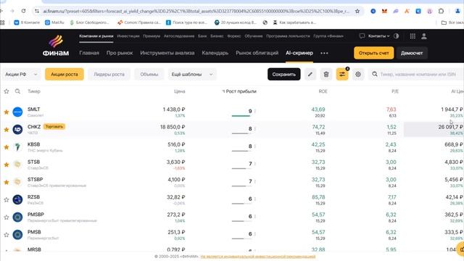Add PMSBP to favorites
Viewport: 464px width, 261px height.
tap(7, 217)
